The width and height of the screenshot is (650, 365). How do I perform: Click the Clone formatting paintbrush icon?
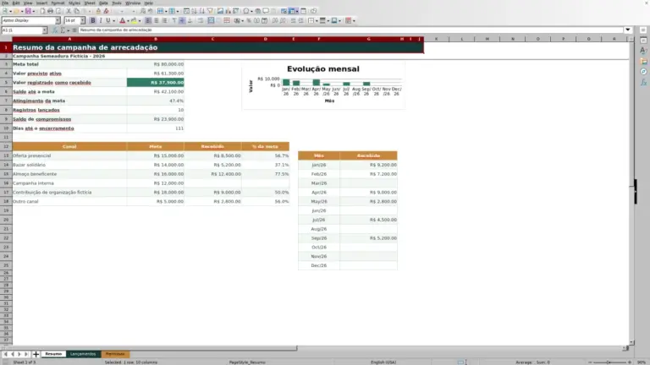[x=98, y=11]
